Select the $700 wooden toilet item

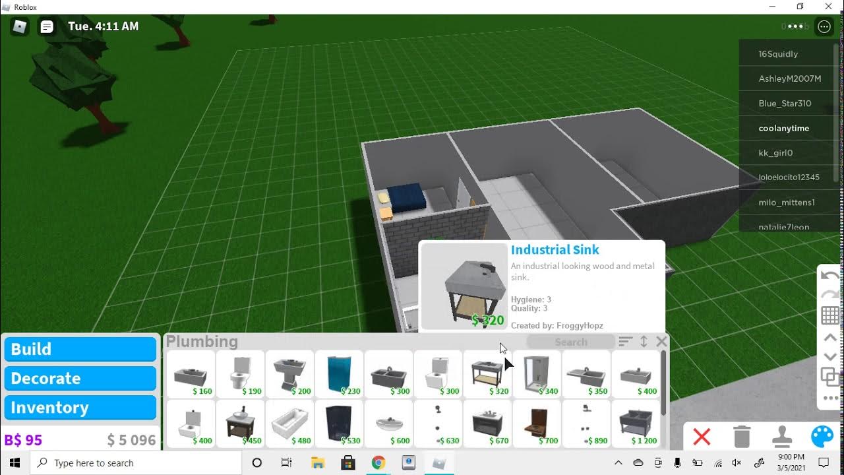[x=537, y=424]
